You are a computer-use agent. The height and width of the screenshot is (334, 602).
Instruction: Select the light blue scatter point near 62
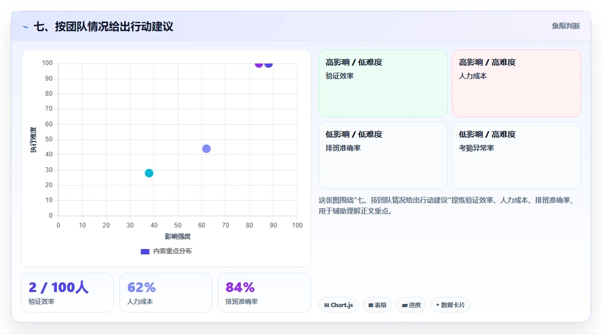tap(206, 149)
